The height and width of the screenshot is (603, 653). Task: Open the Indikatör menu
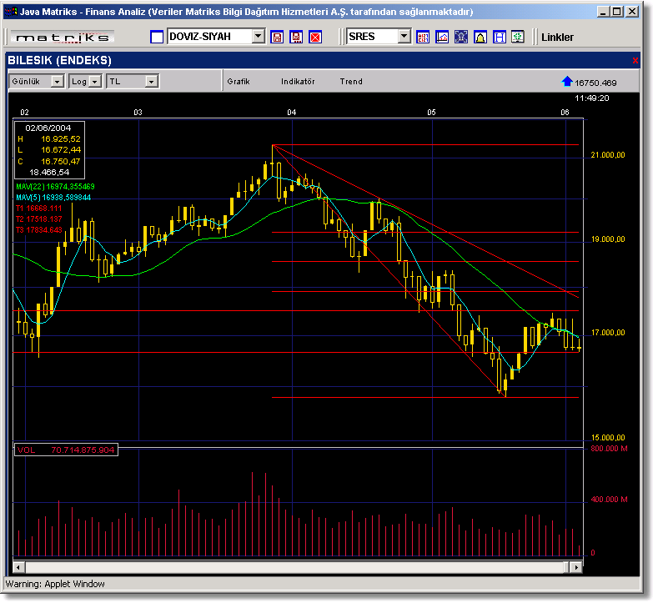(298, 82)
